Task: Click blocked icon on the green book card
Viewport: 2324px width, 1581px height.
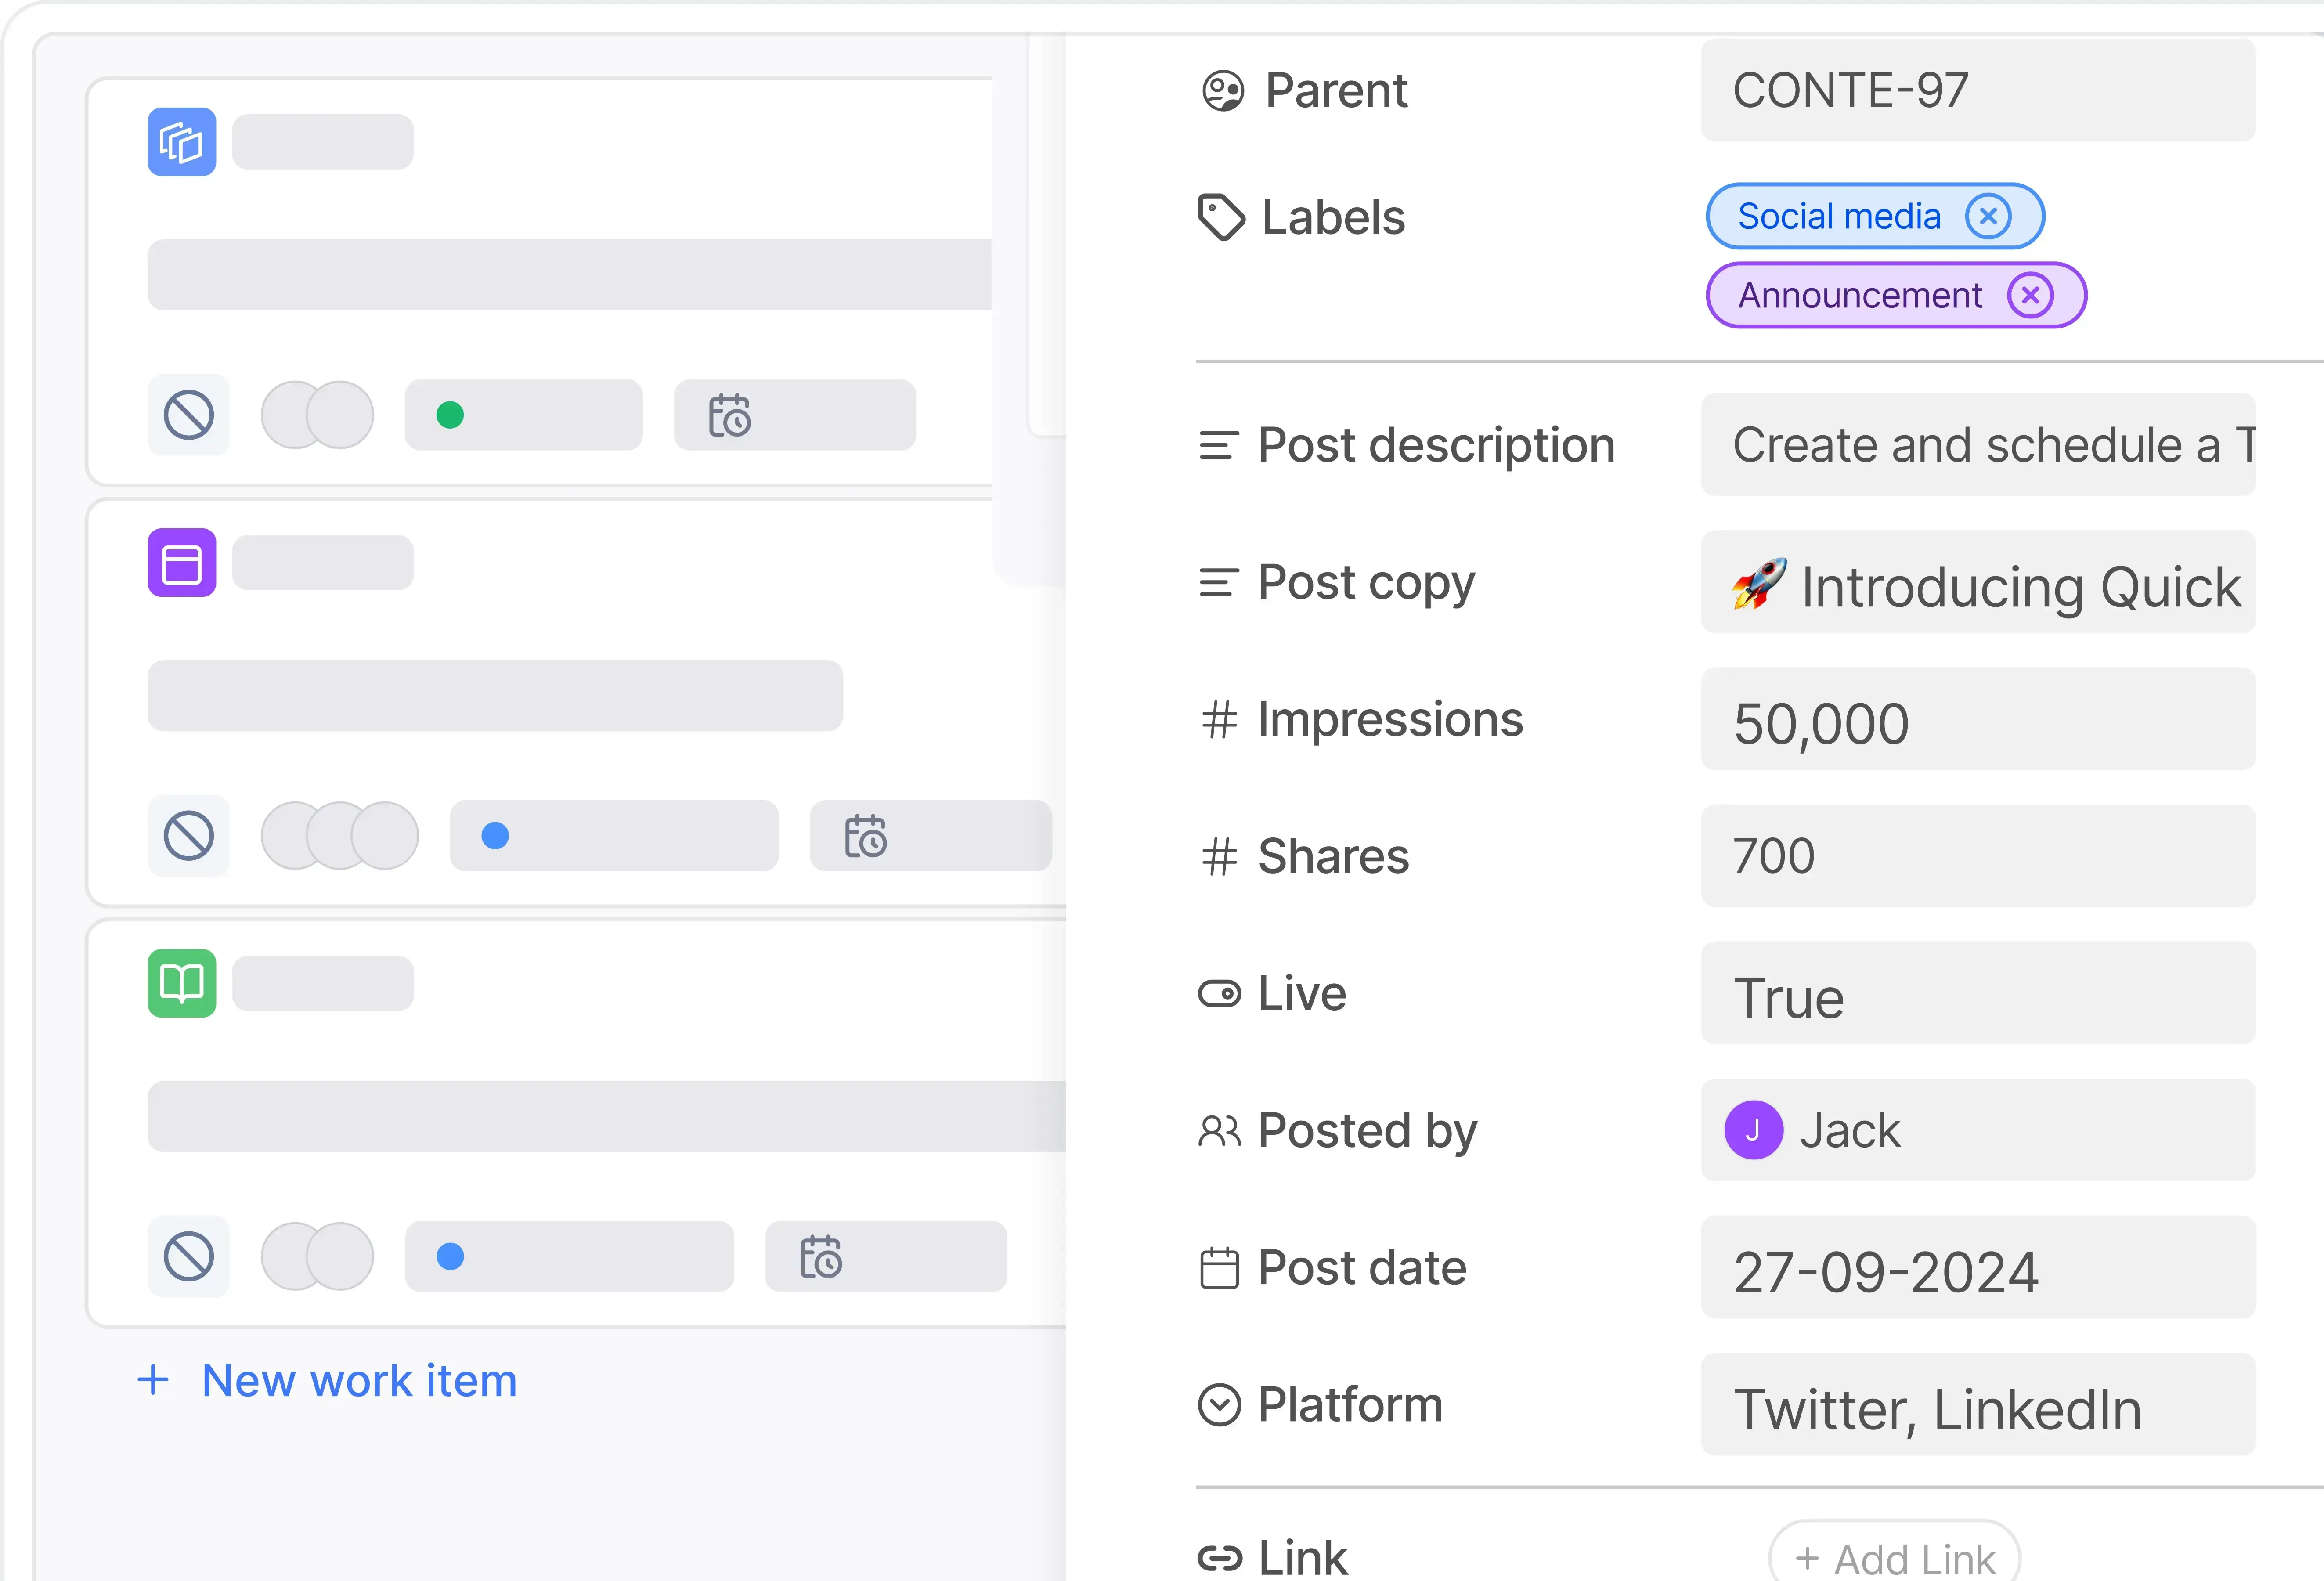Action: [189, 1256]
